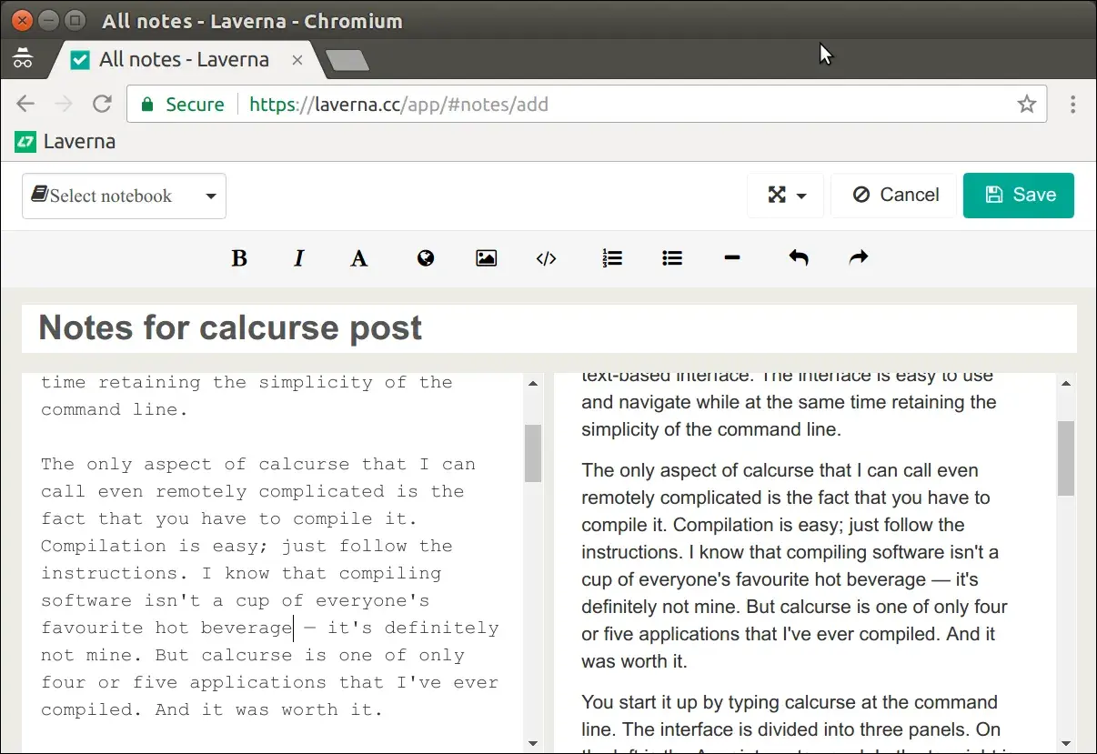Insert image using picture icon
The height and width of the screenshot is (754, 1097).
click(x=487, y=258)
